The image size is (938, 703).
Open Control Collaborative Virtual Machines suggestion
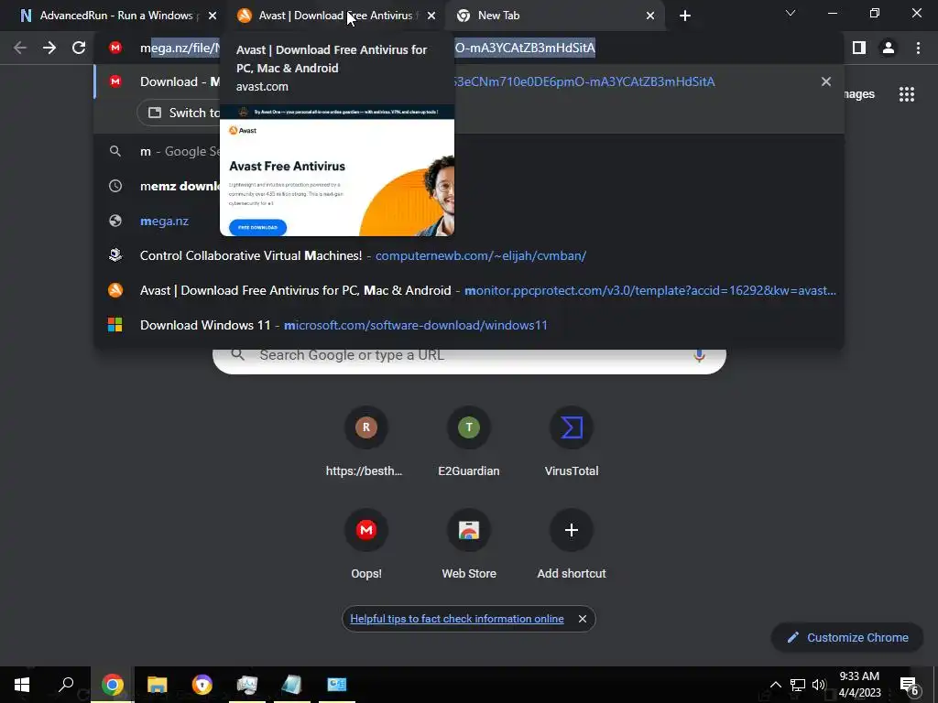tap(469, 255)
